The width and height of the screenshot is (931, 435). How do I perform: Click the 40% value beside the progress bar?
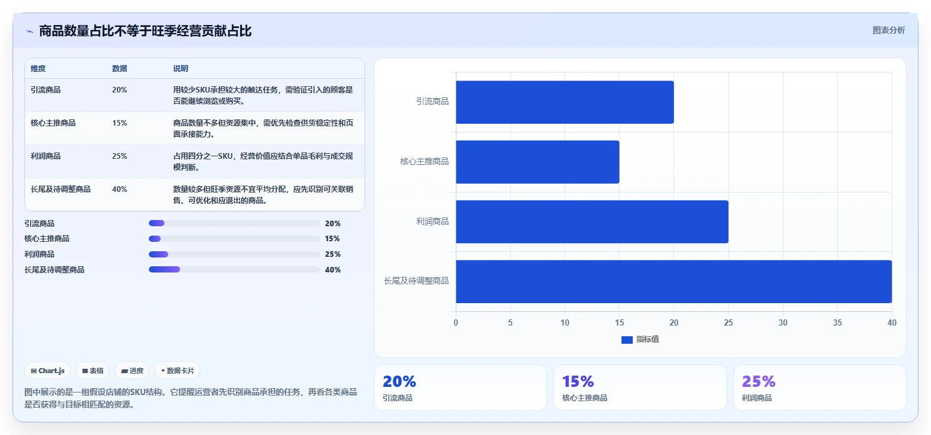333,270
